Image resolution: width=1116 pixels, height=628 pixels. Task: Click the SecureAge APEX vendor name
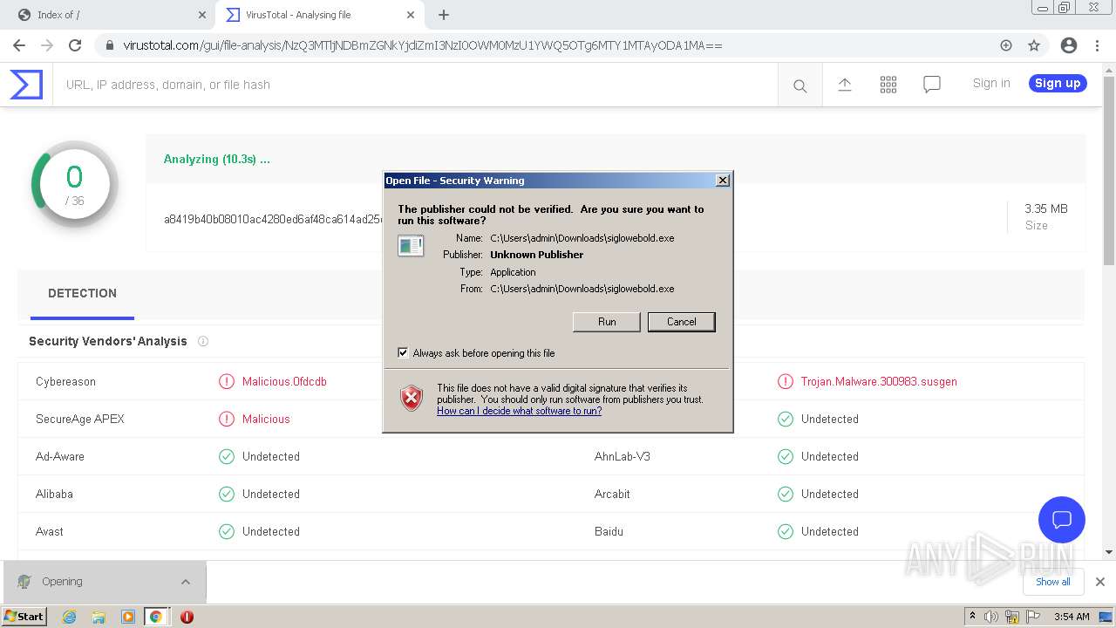(x=80, y=419)
